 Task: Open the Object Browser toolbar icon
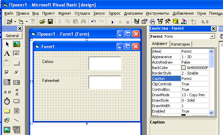point(160,22)
